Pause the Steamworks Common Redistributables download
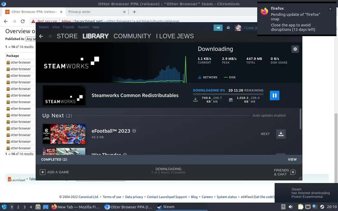 coord(274,95)
